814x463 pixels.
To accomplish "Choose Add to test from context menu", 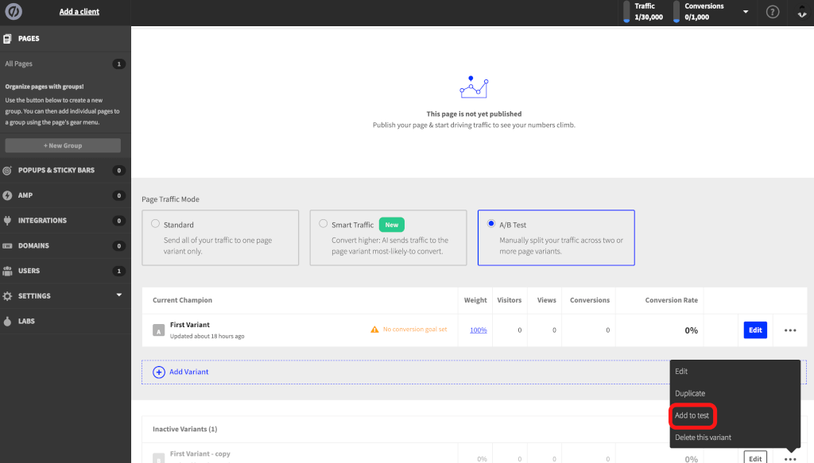I will pyautogui.click(x=692, y=415).
